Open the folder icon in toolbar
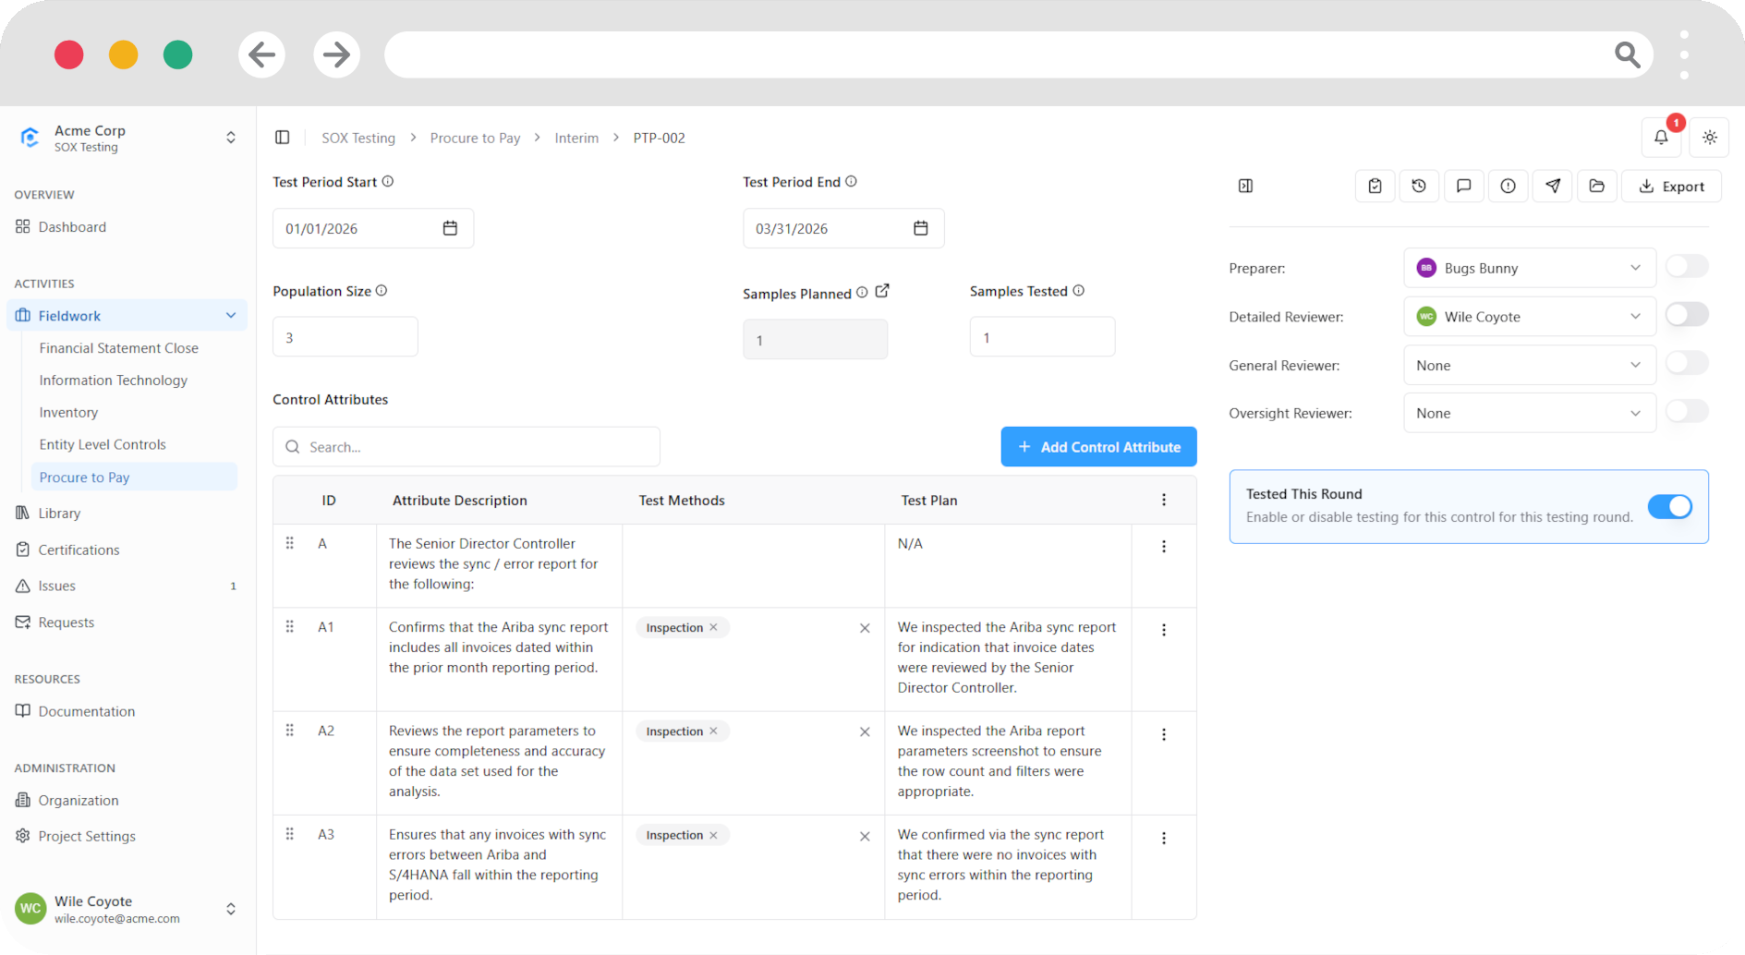1745x955 pixels. (x=1596, y=186)
